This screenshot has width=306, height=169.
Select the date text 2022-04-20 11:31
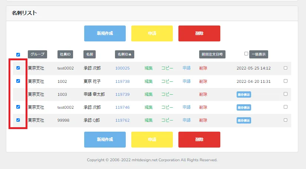(x=253, y=81)
